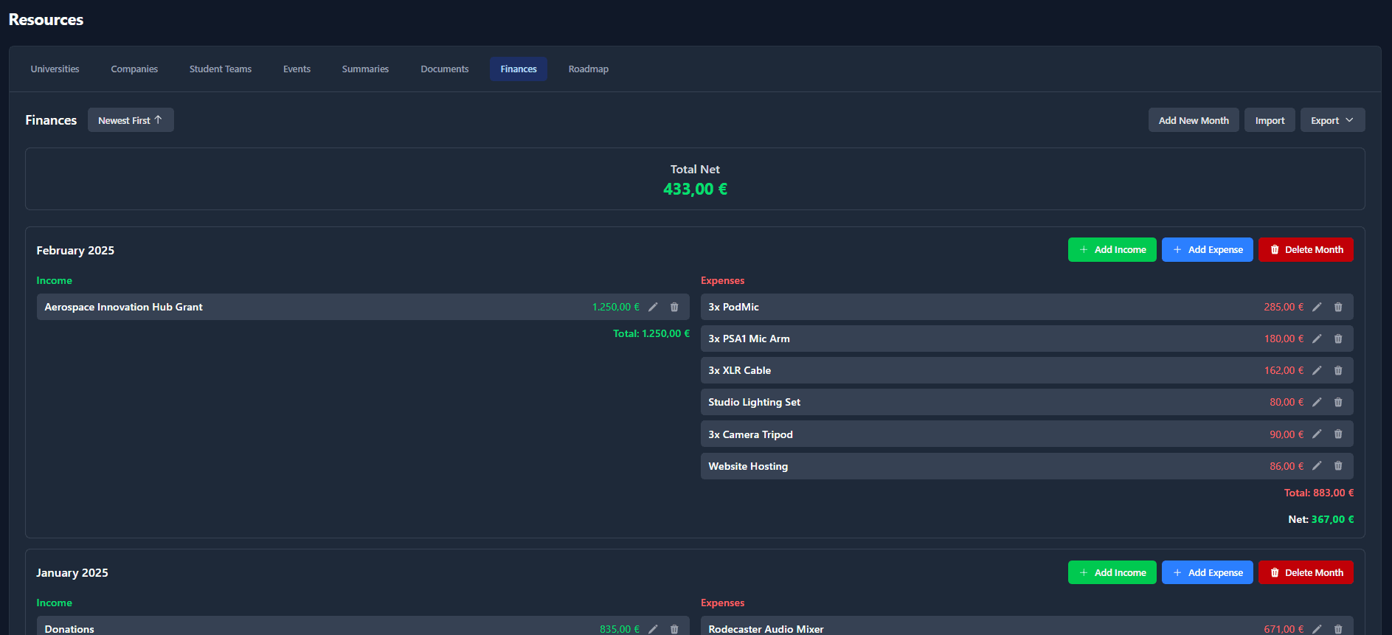The image size is (1392, 635).
Task: Delete the January 2025 month
Action: pos(1305,572)
